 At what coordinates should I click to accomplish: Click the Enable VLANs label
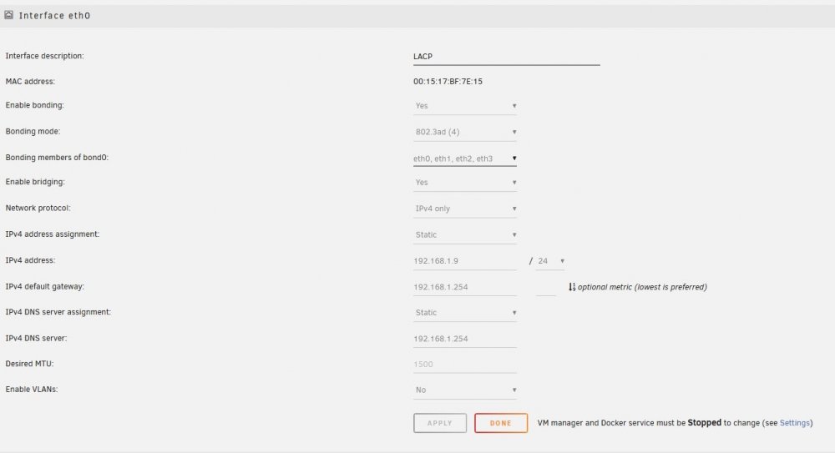coord(32,389)
